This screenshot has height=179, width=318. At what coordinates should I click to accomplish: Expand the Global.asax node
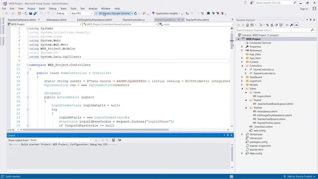point(242,134)
